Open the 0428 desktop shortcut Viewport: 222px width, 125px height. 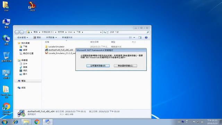point(32,6)
